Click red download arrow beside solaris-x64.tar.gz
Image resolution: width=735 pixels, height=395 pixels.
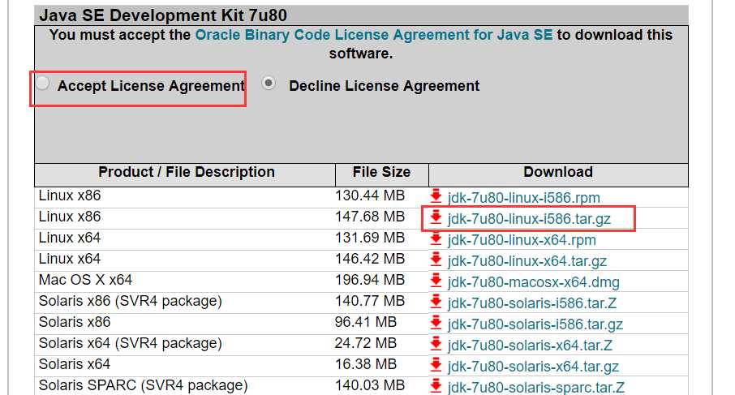[x=436, y=364]
